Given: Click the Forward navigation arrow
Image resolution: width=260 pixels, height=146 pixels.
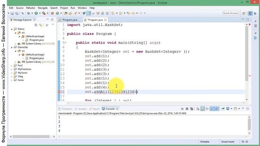Looking at the screenshot, I should (x=141, y=13).
